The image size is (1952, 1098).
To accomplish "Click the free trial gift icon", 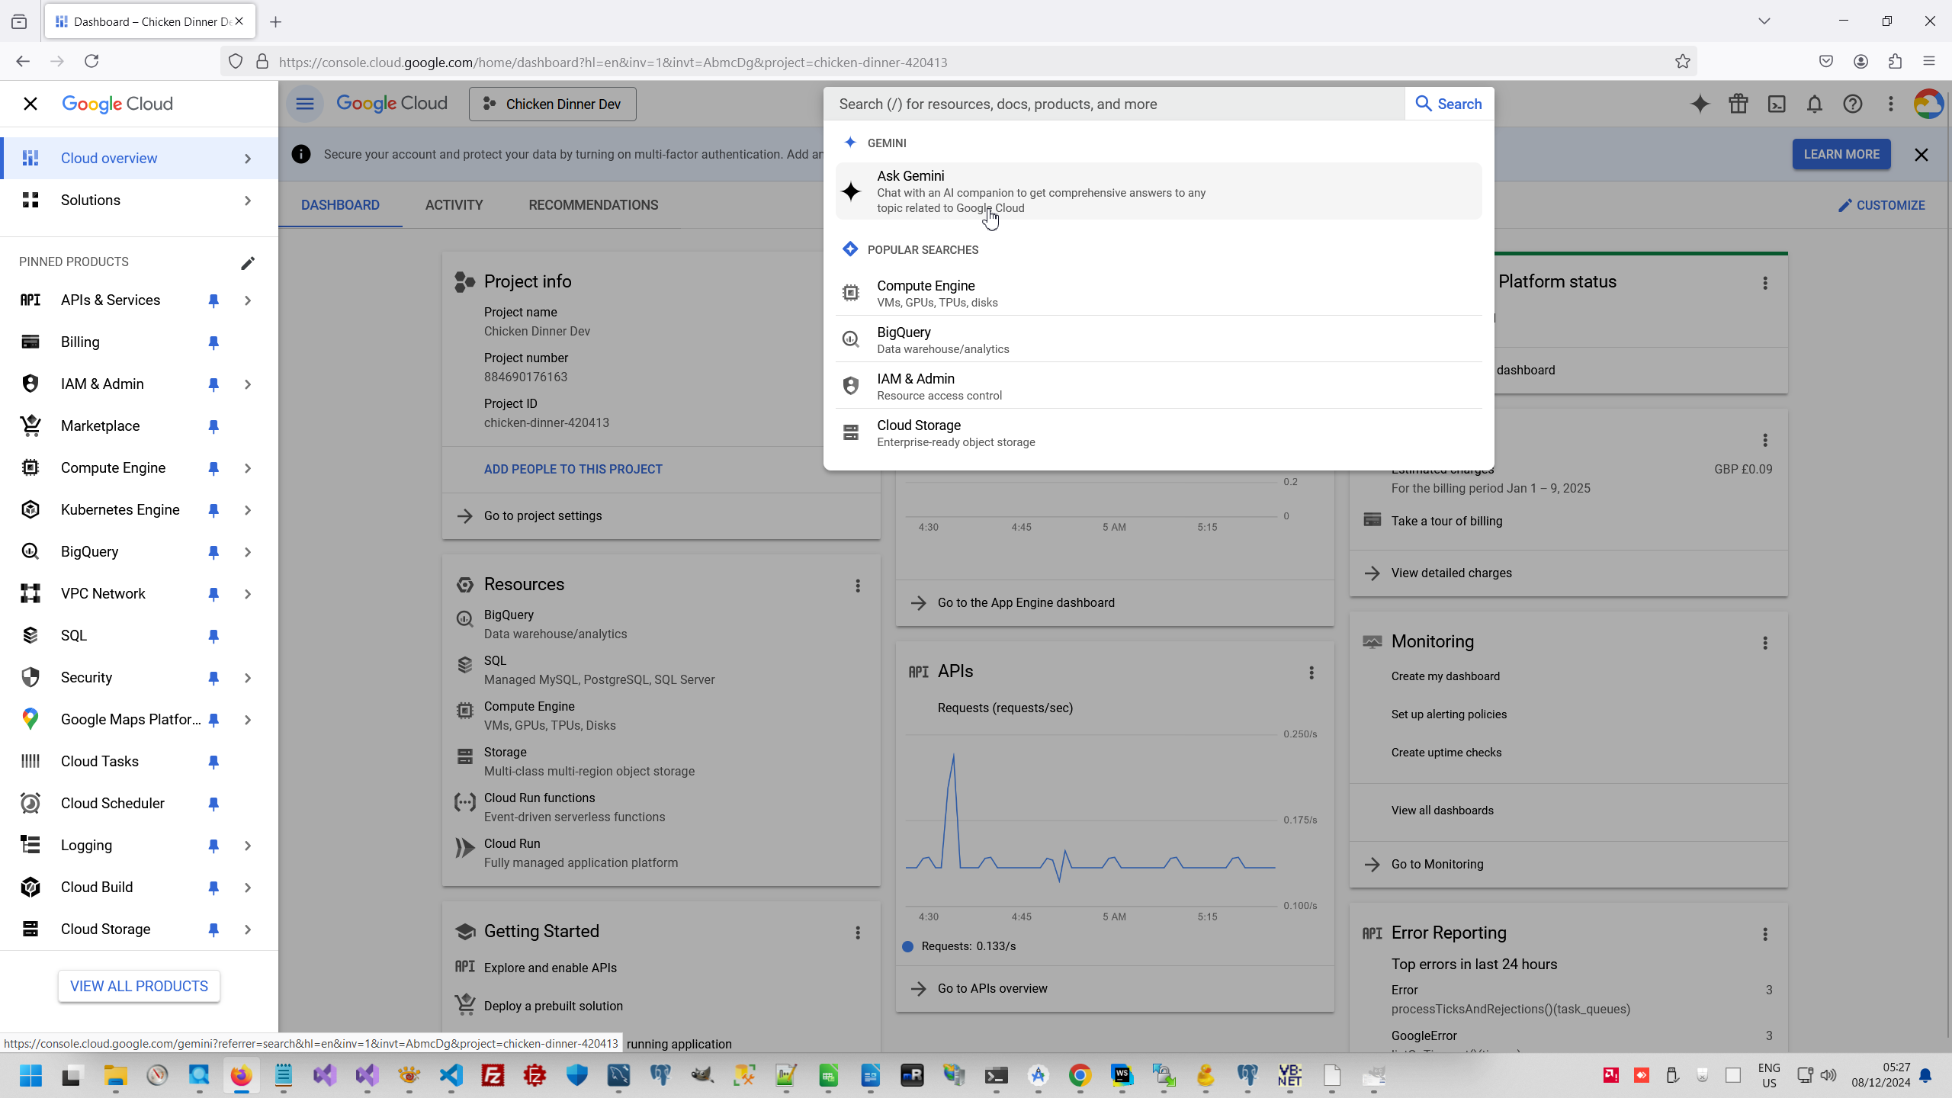I will 1738,104.
